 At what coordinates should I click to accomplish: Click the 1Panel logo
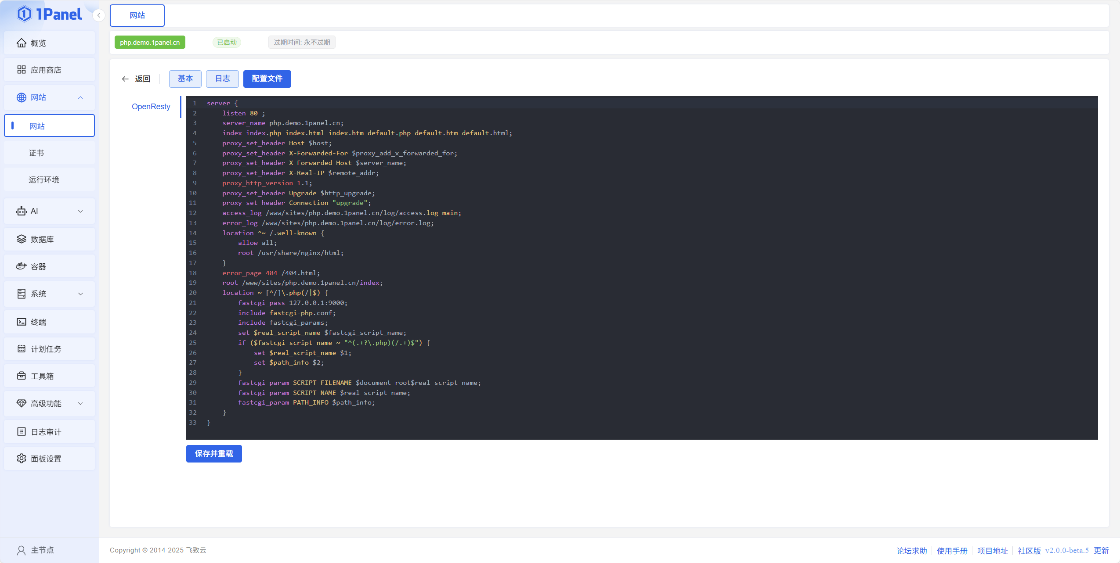pos(49,14)
